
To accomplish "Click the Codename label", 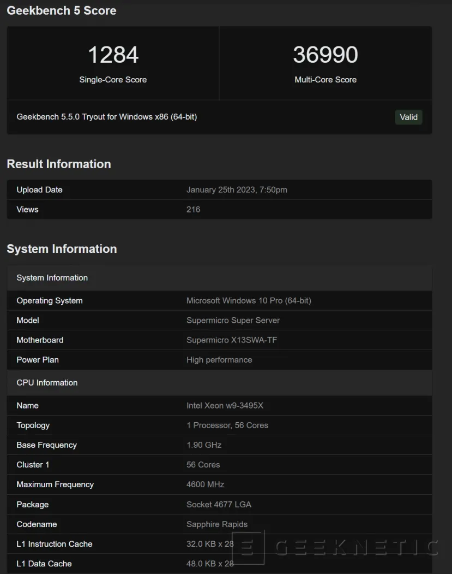I will [37, 524].
